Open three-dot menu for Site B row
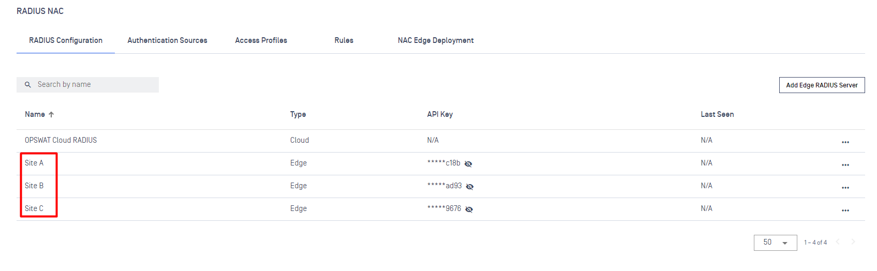The height and width of the screenshot is (271, 877). (x=845, y=188)
